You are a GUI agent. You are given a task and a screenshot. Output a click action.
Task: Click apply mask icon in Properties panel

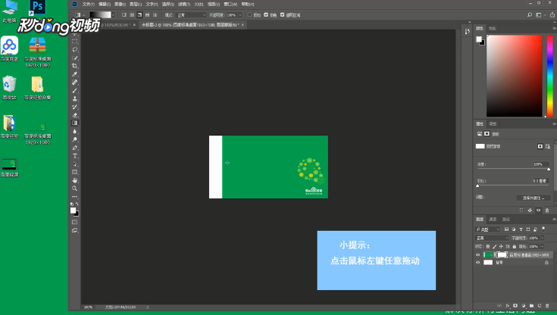(x=530, y=211)
